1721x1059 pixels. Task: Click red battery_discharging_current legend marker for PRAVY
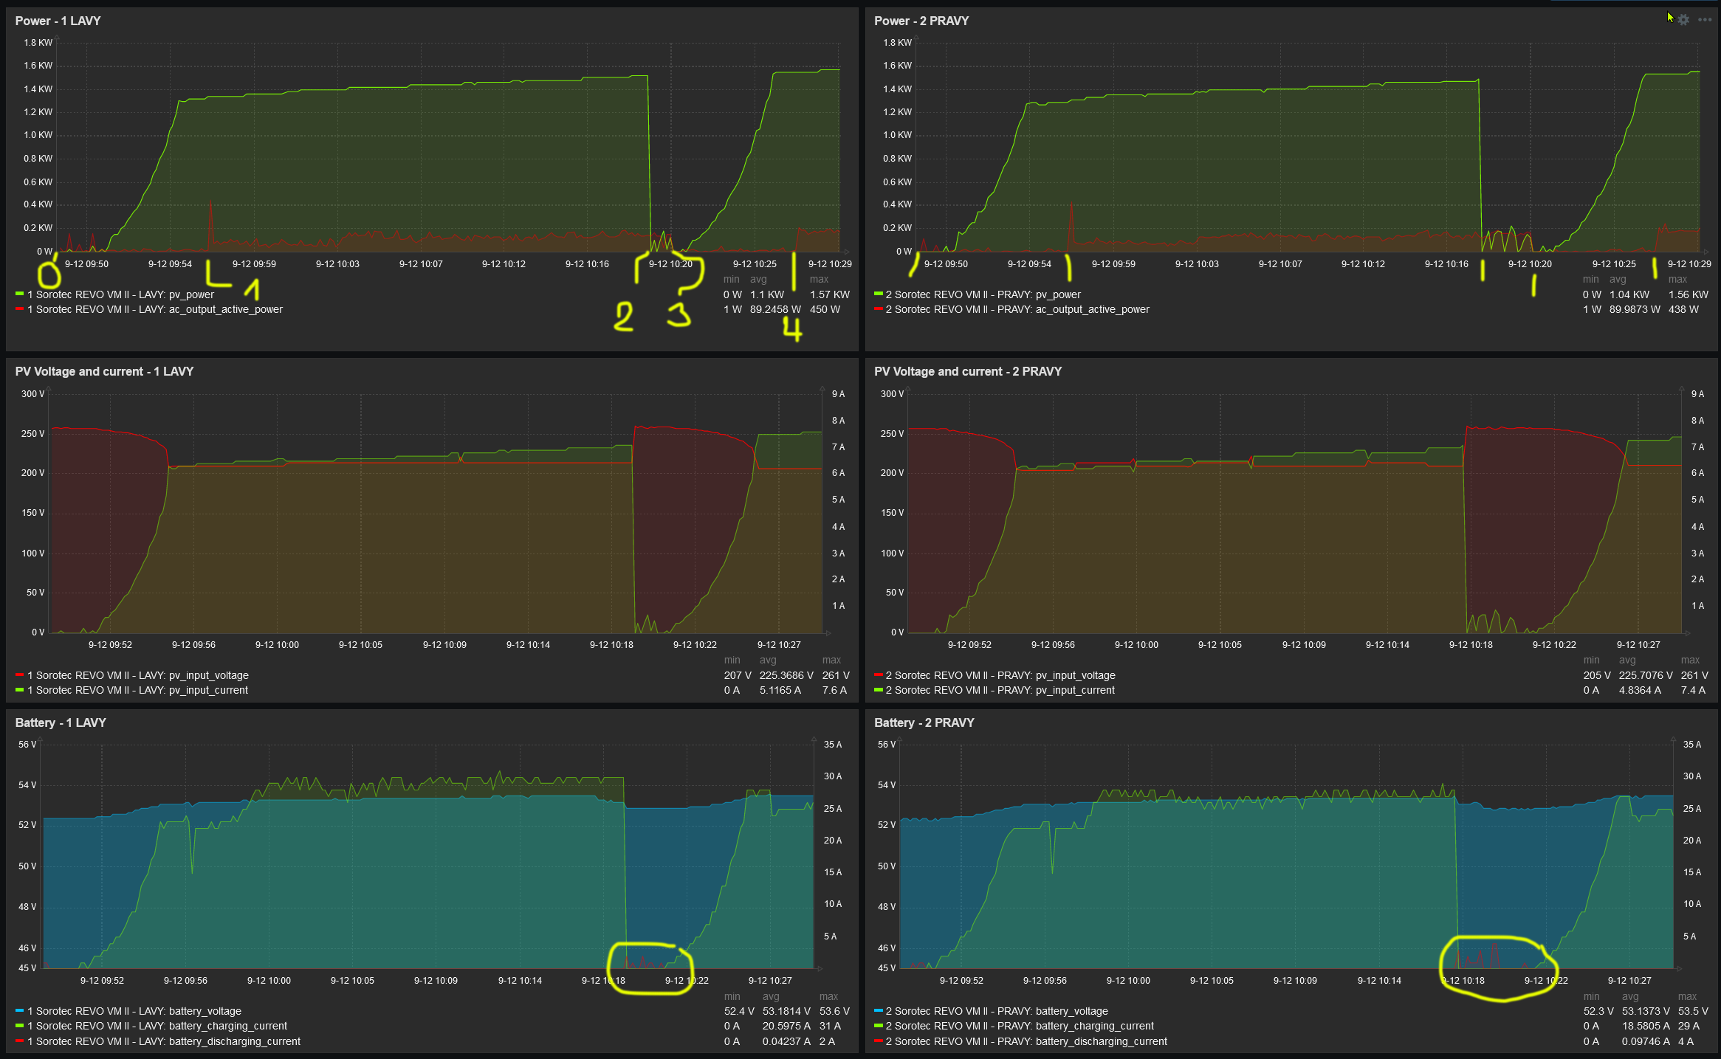click(879, 1041)
